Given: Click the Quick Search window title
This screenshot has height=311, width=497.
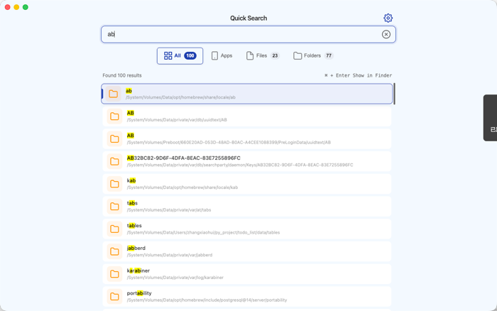Looking at the screenshot, I should [248, 18].
